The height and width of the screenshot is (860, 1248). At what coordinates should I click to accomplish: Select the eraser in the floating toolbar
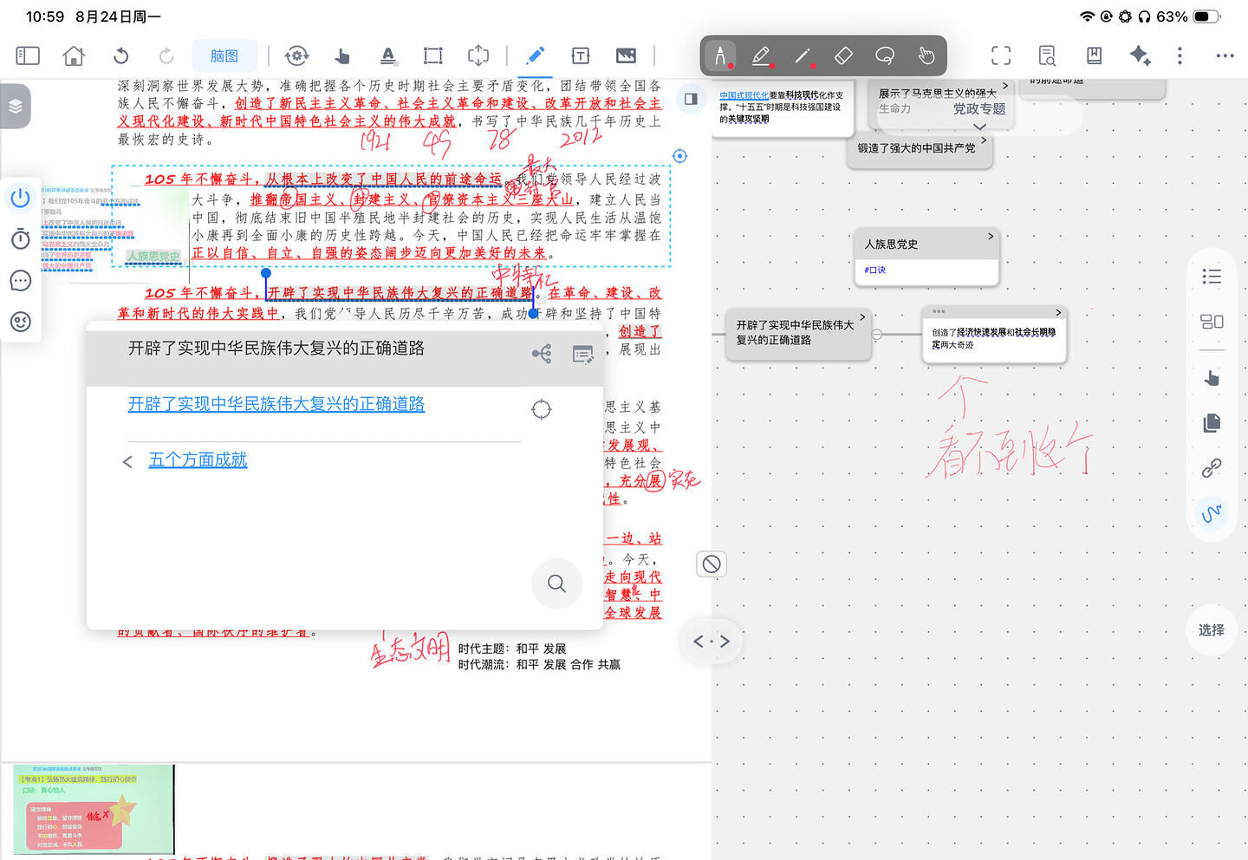pos(843,55)
